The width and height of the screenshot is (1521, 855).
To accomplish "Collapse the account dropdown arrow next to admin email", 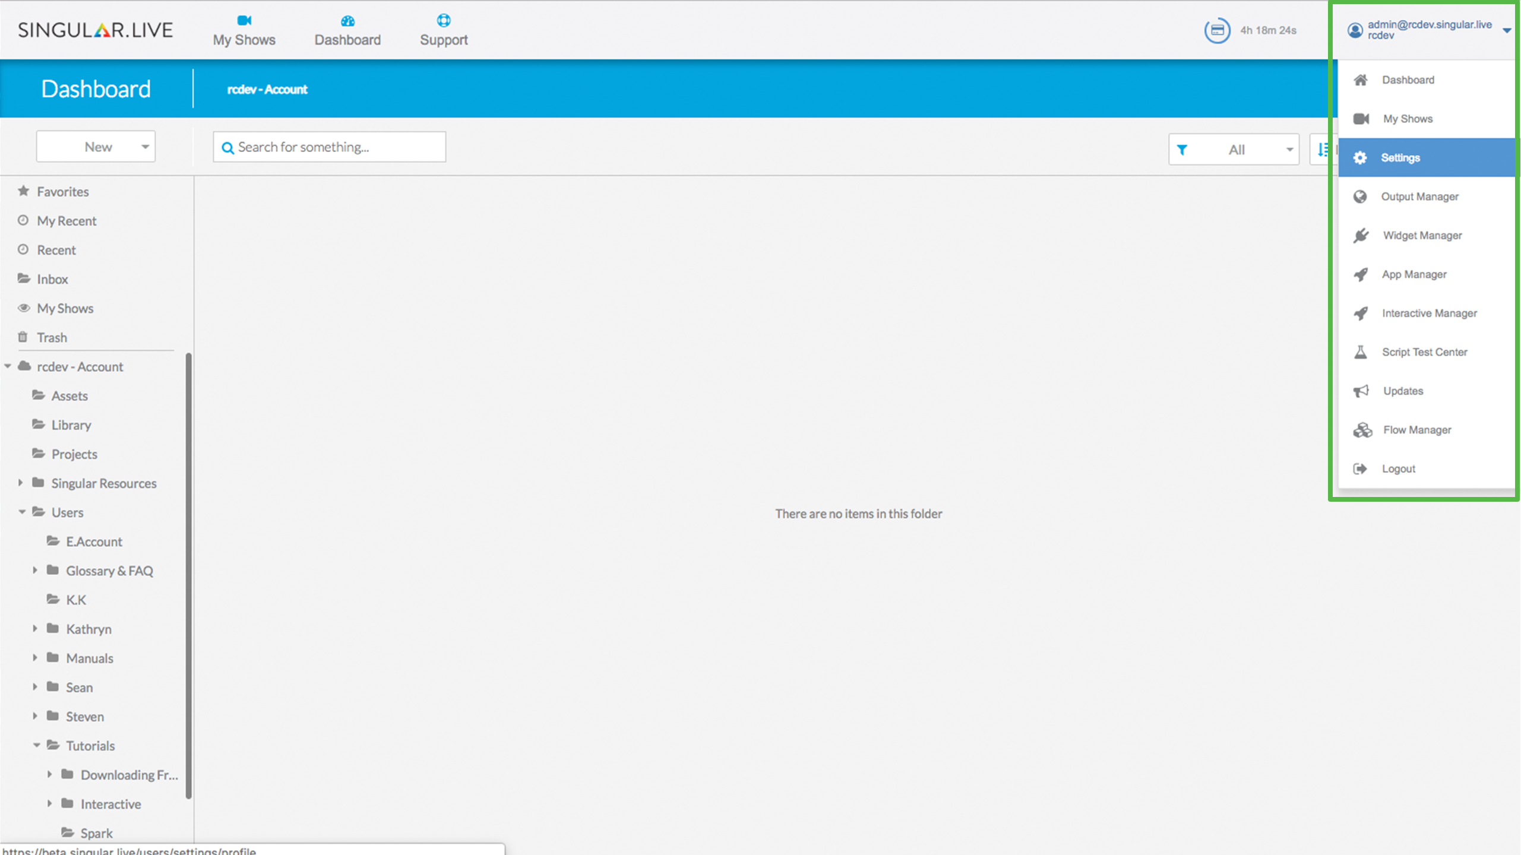I will [1506, 30].
